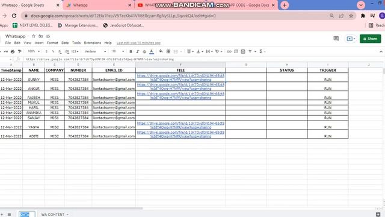Image resolution: width=385 pixels, height=217 pixels.
Task: Open the Tools menu
Action: coord(76,43)
